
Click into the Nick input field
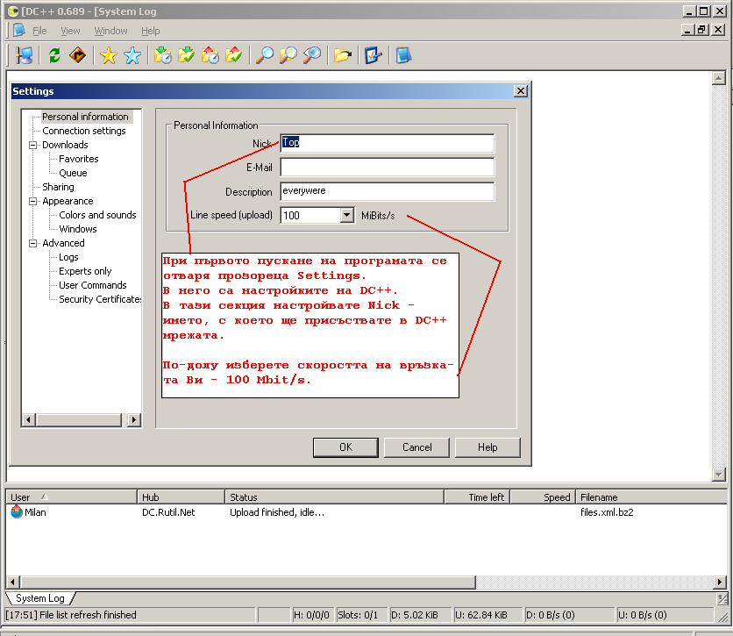click(387, 143)
